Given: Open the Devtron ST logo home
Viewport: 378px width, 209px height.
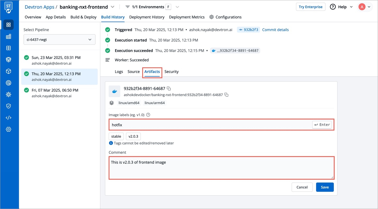Looking at the screenshot, I should point(8,8).
